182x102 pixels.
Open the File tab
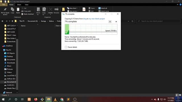point(4,5)
